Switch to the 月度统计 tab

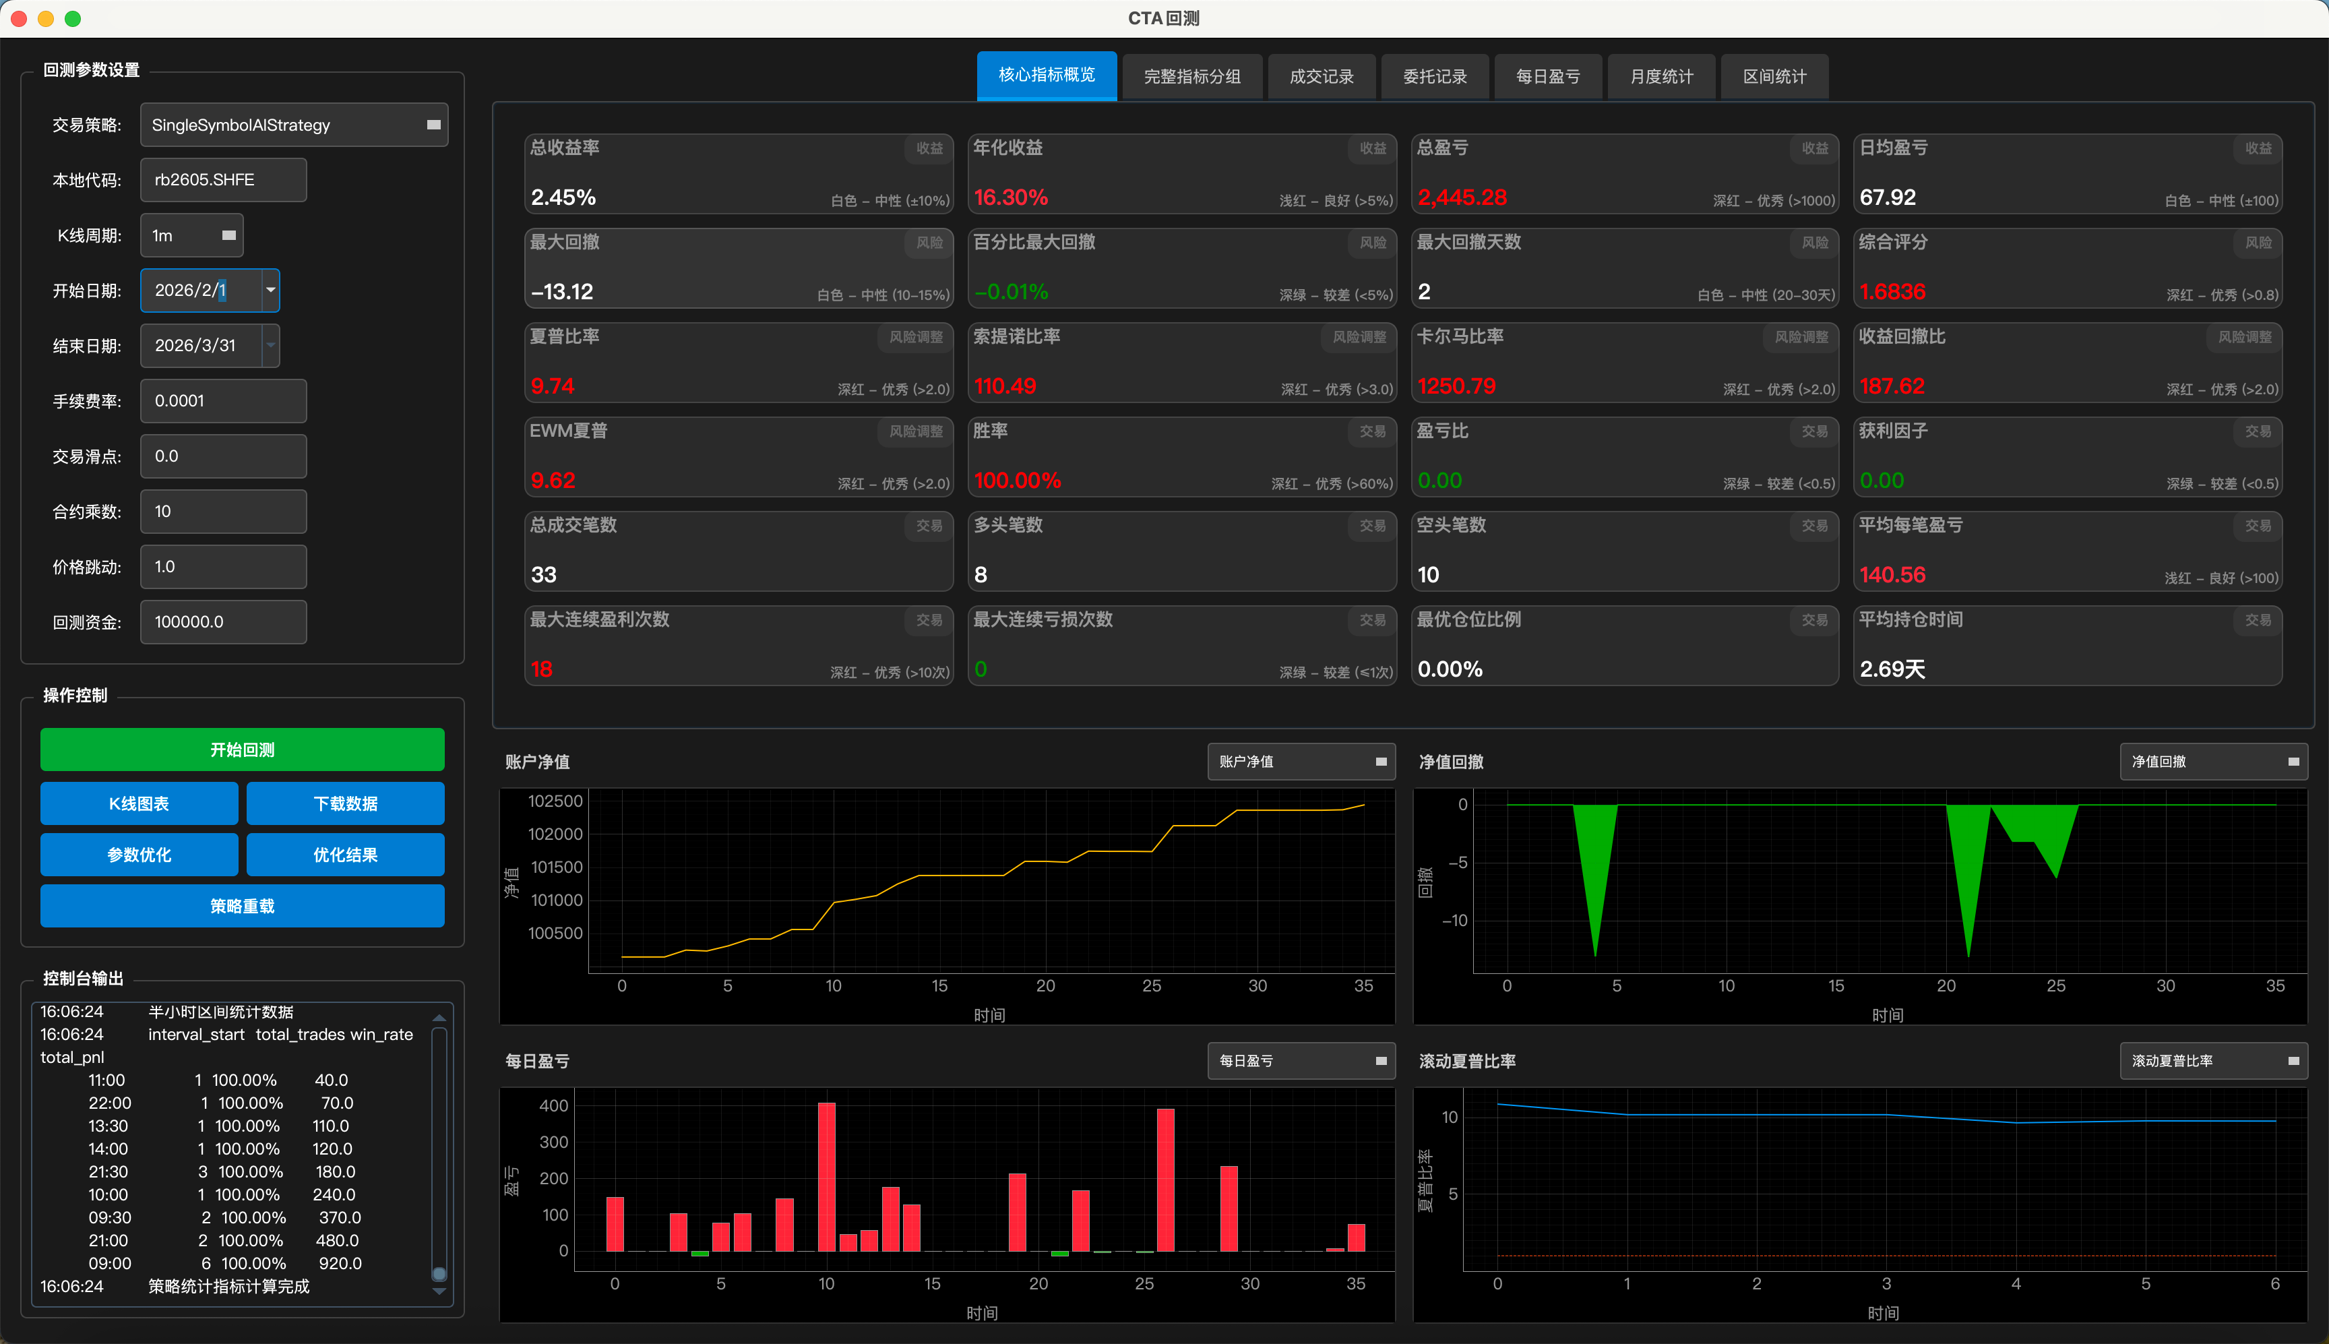click(x=1661, y=77)
